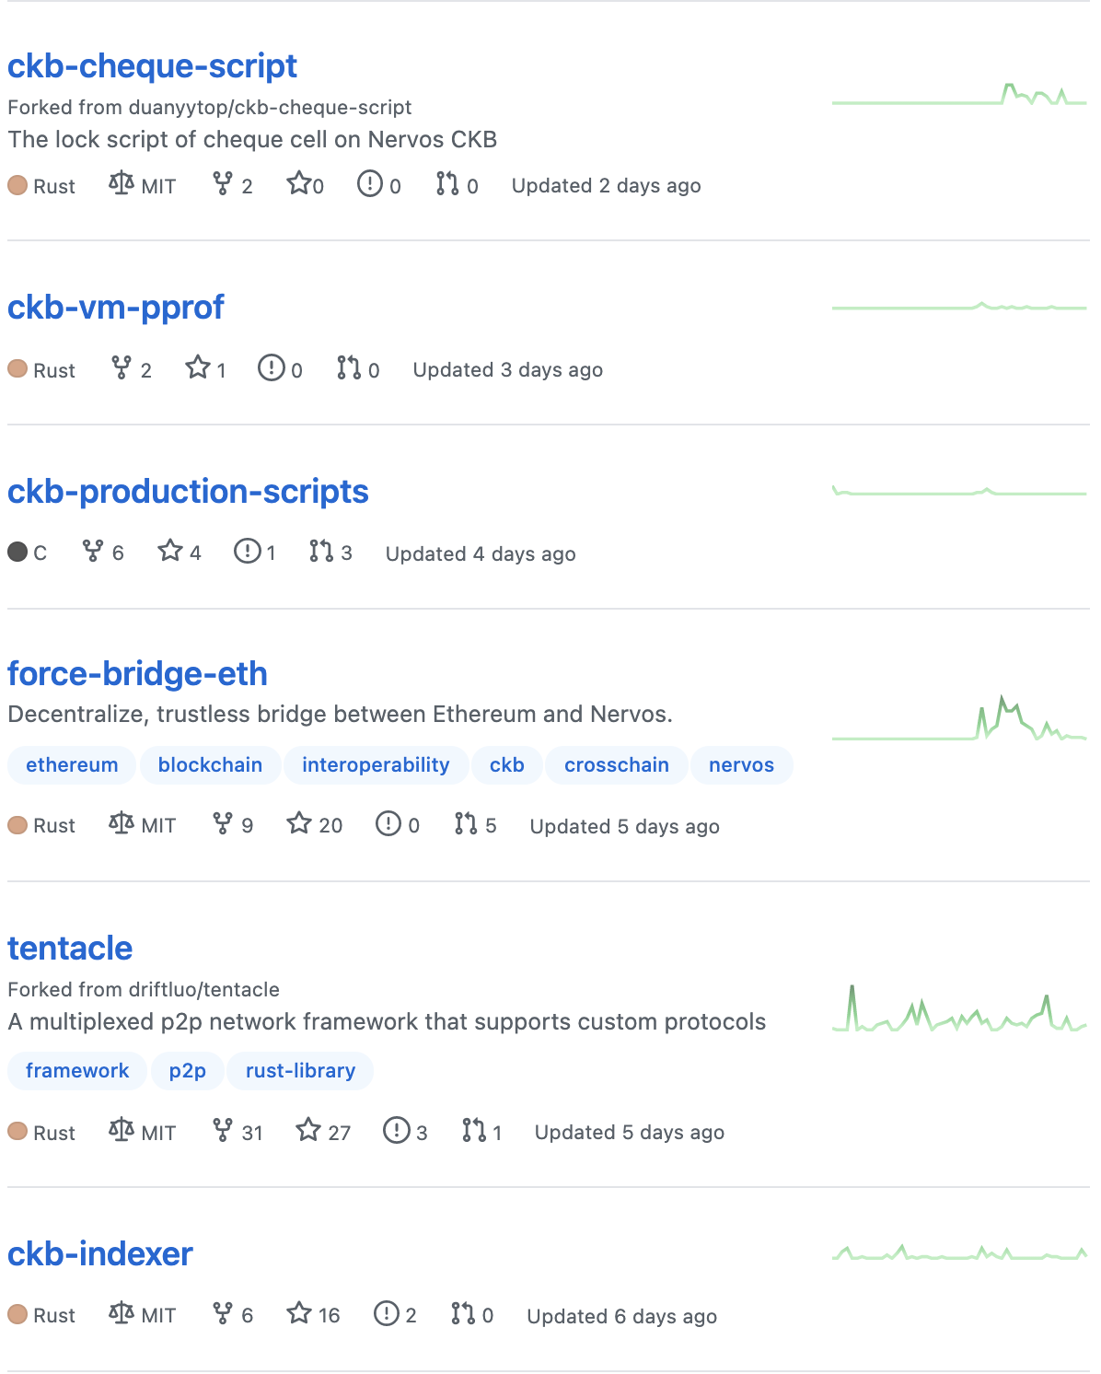Click the fork icon for ckb-indexer
This screenshot has height=1374, width=1101.
tap(222, 1312)
